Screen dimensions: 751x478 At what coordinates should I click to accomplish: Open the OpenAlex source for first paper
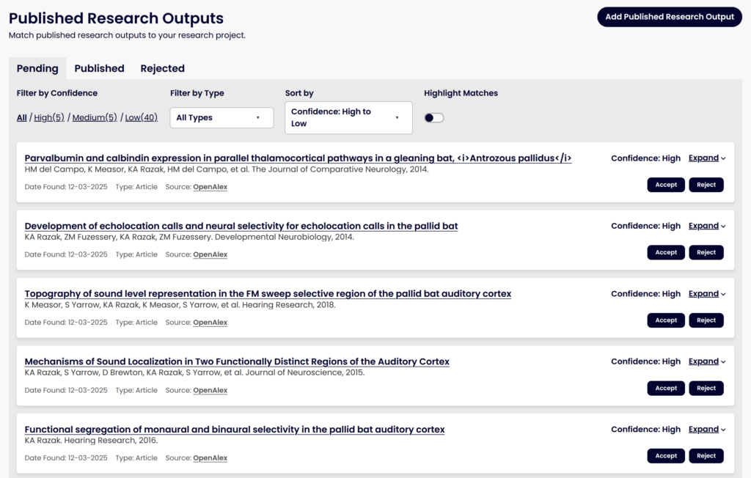(x=210, y=186)
